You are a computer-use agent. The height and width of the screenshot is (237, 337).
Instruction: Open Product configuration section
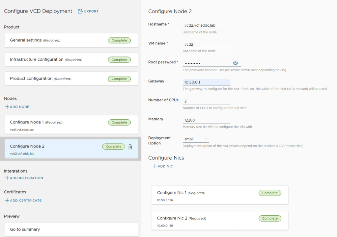pos(71,79)
